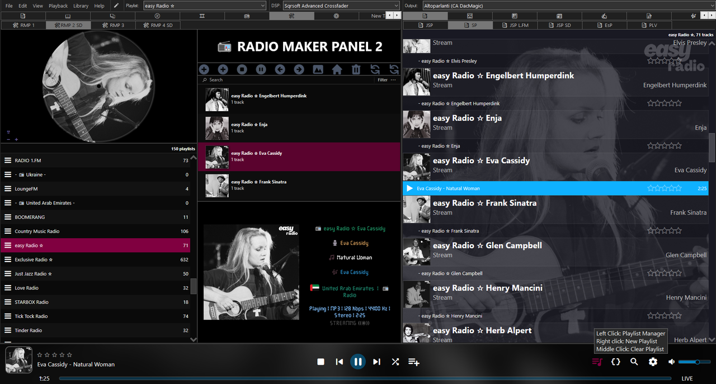Open the three-dot Filter options menu
Screen dimensions: 716x384
(x=393, y=80)
